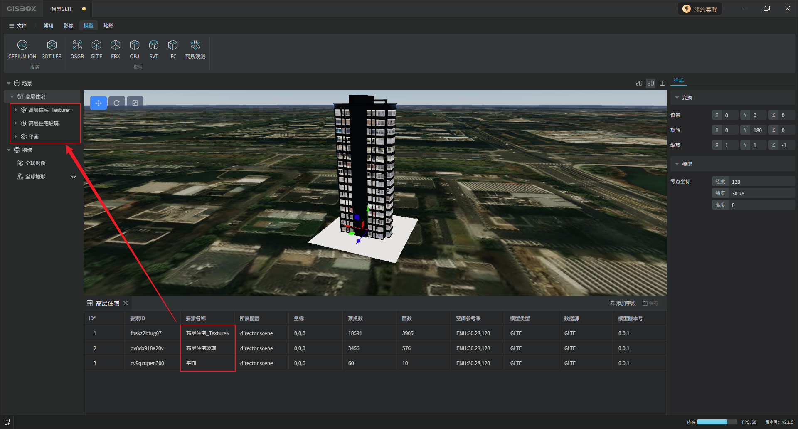798x429 pixels.
Task: Select the 高斯泼溅 tool icon
Action: pyautogui.click(x=195, y=45)
